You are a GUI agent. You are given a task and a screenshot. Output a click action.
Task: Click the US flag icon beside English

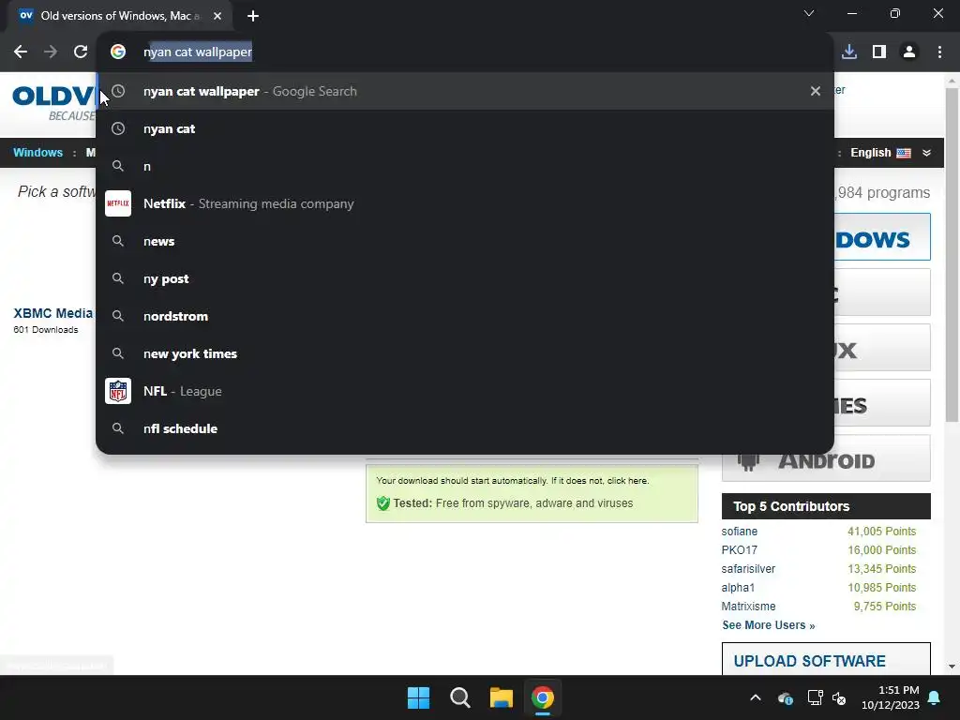904,153
